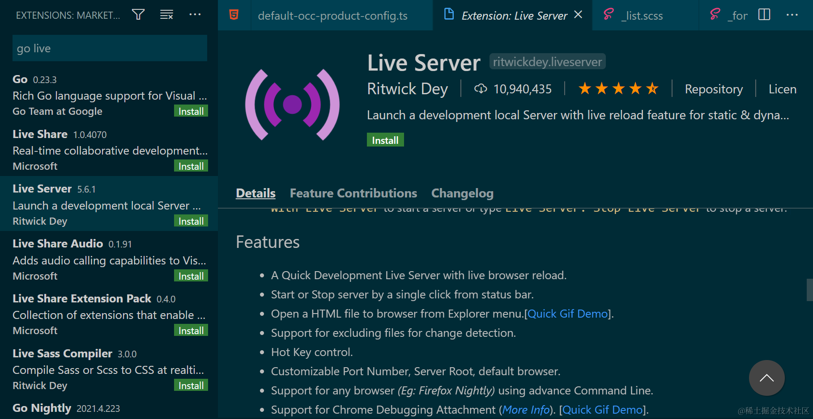Click the file icon on Live Server tab
This screenshot has height=419, width=813.
point(449,14)
